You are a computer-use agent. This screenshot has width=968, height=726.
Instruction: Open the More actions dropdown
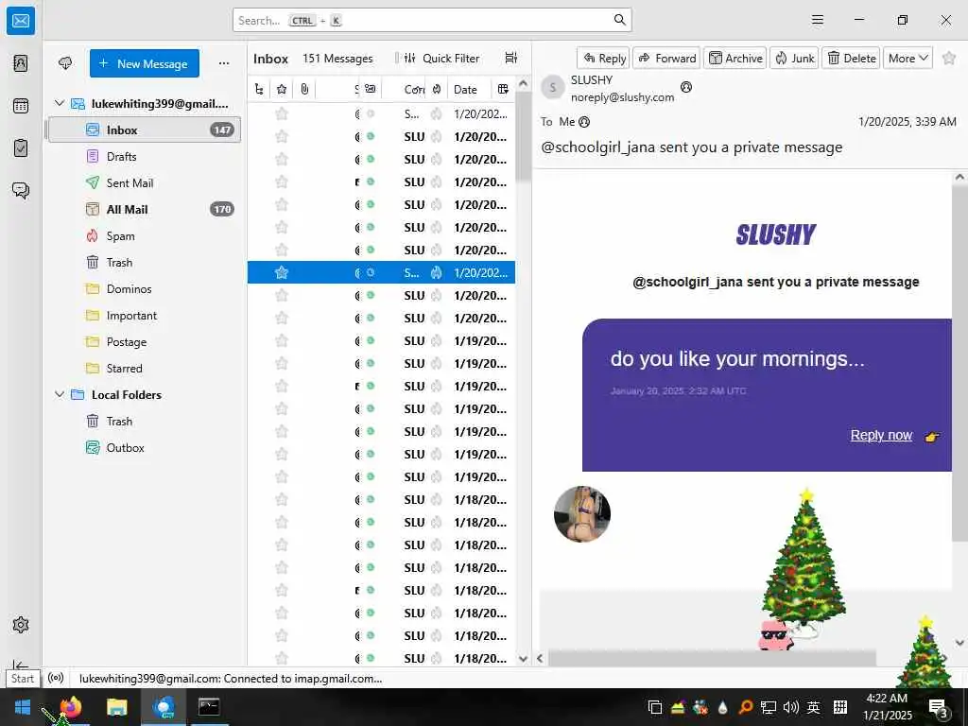pyautogui.click(x=907, y=58)
